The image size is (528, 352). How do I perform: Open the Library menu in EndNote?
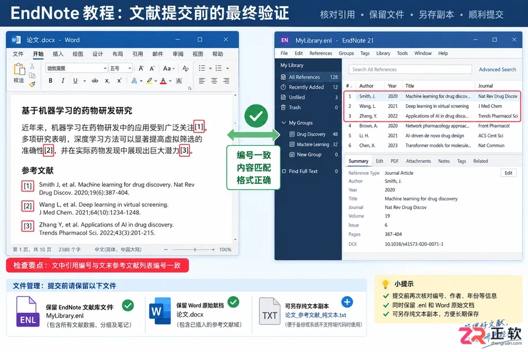pyautogui.click(x=383, y=53)
